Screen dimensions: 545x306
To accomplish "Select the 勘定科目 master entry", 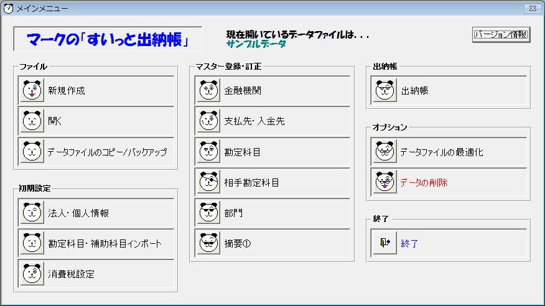I will [242, 152].
